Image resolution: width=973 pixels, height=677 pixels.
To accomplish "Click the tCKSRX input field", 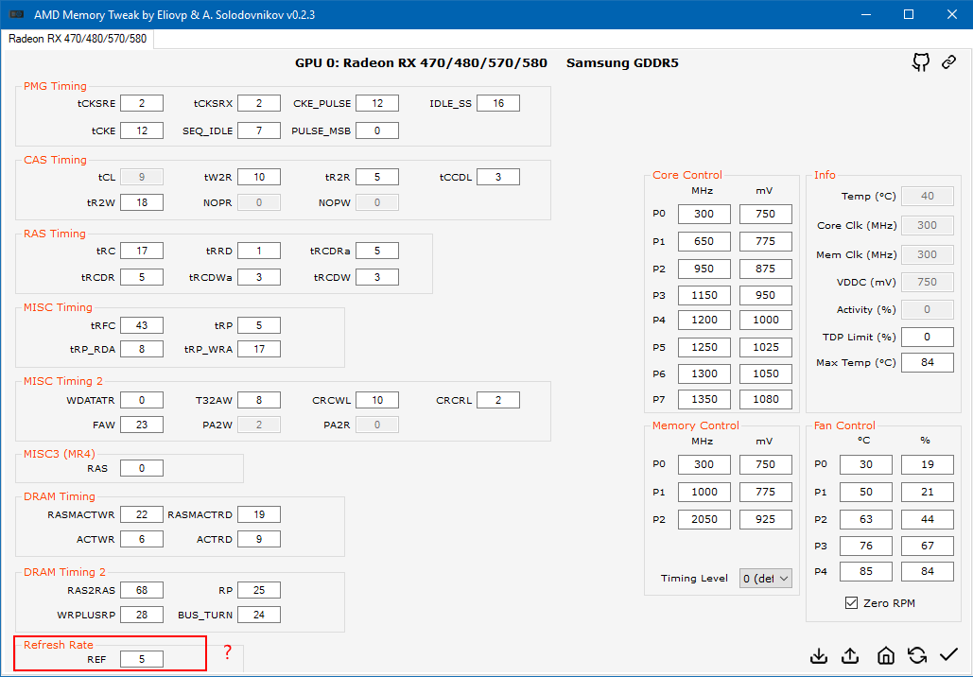I will pyautogui.click(x=259, y=104).
